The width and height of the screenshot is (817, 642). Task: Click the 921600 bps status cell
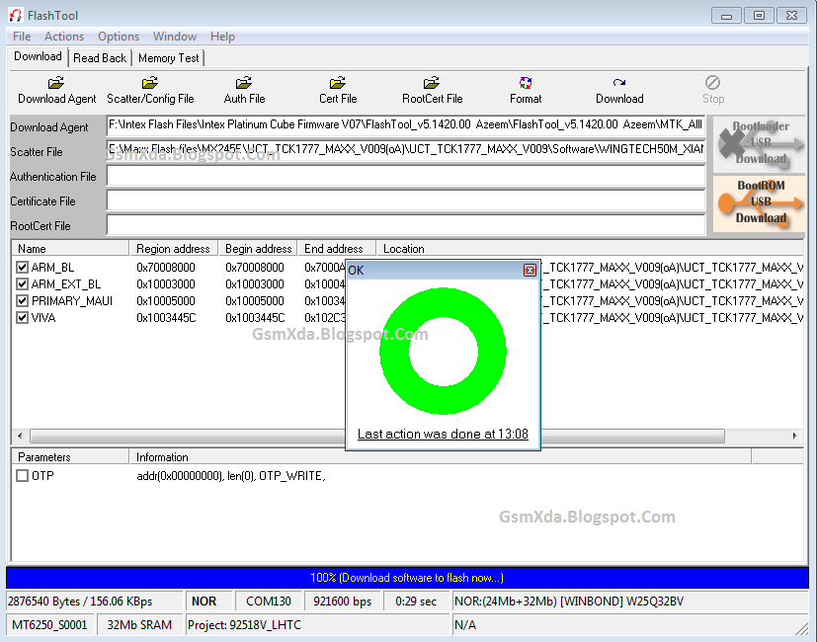pos(343,602)
